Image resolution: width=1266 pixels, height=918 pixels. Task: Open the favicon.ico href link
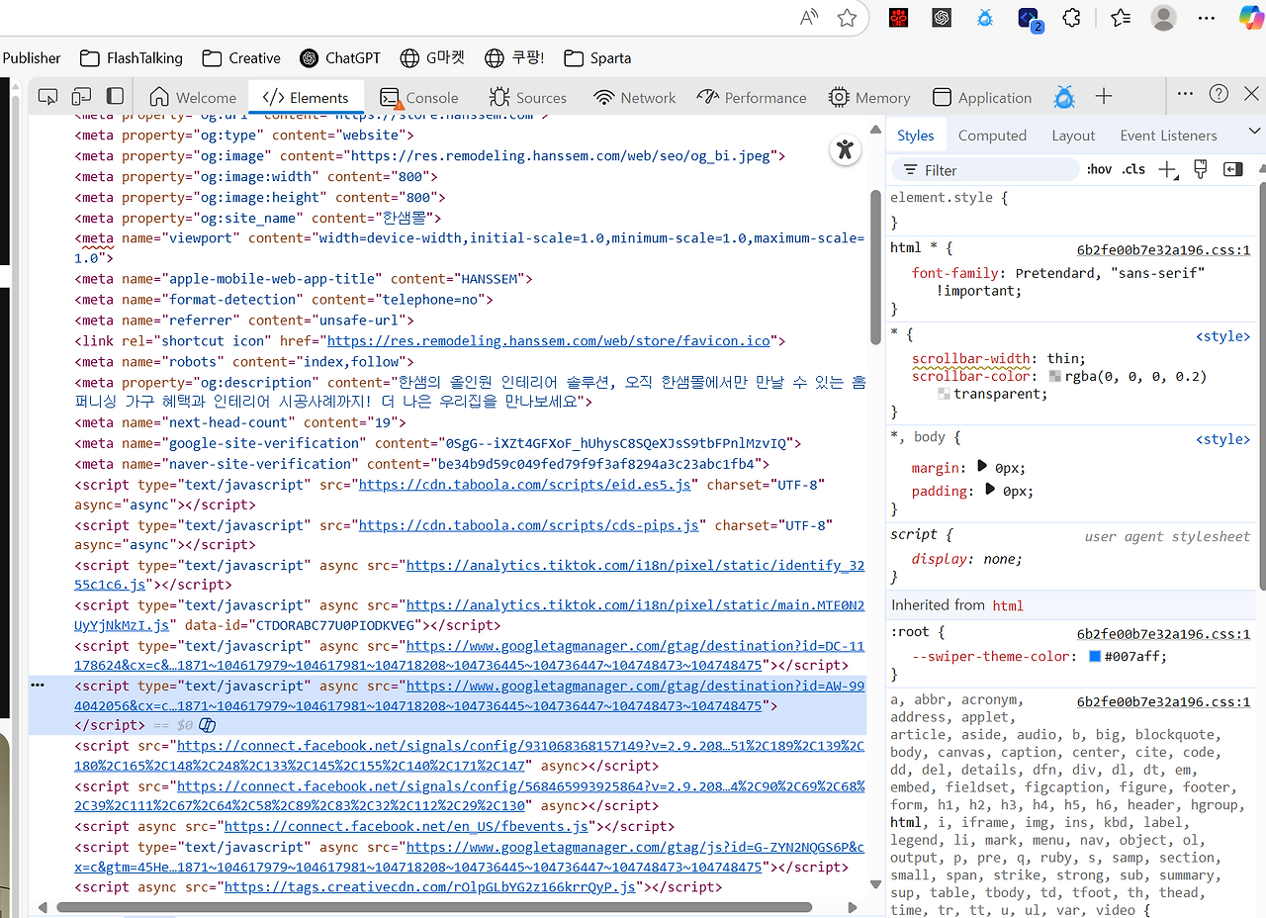click(x=548, y=340)
